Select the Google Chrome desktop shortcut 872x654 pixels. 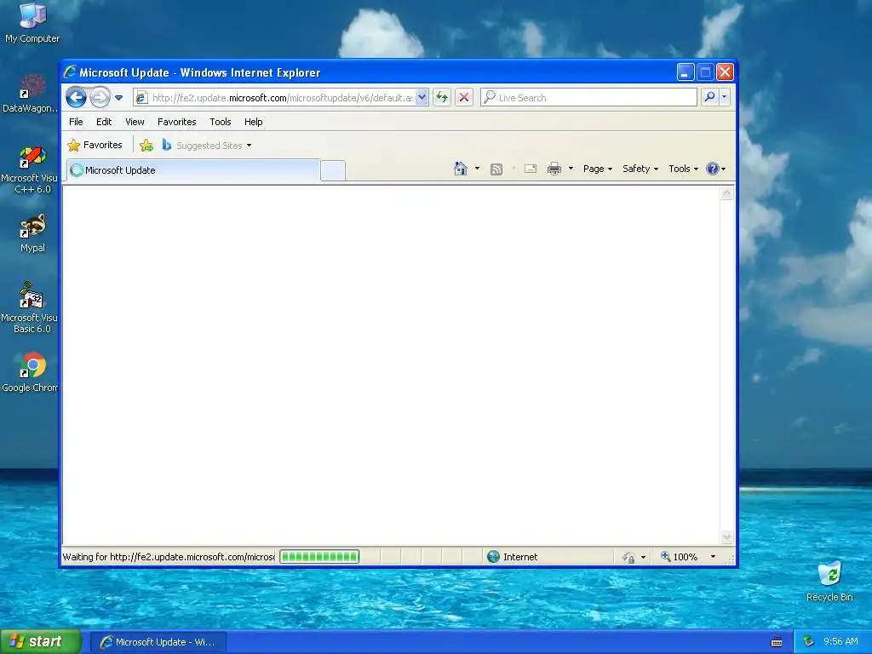point(31,373)
